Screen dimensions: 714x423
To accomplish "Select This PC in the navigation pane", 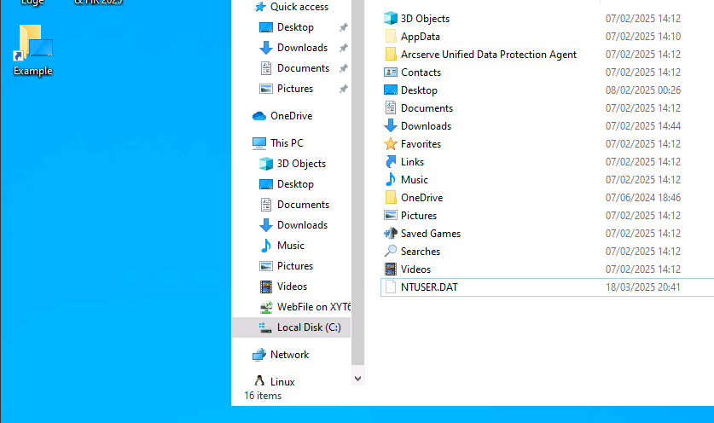I will pyautogui.click(x=287, y=143).
